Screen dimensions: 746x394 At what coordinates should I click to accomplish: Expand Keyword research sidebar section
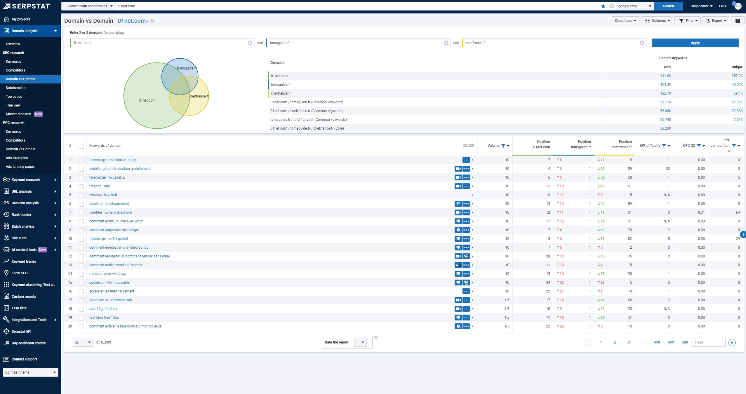(x=30, y=180)
